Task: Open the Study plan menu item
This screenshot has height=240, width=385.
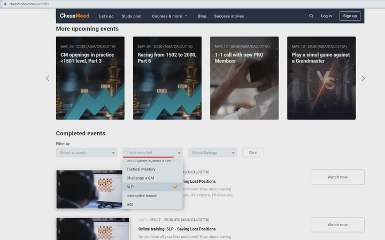Action: 131,16
